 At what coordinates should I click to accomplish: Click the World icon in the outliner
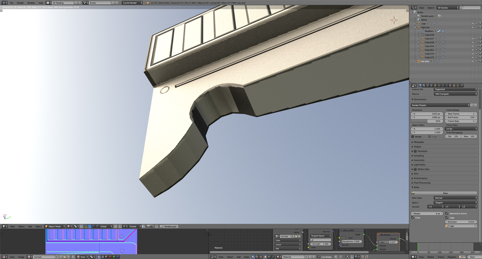419,20
